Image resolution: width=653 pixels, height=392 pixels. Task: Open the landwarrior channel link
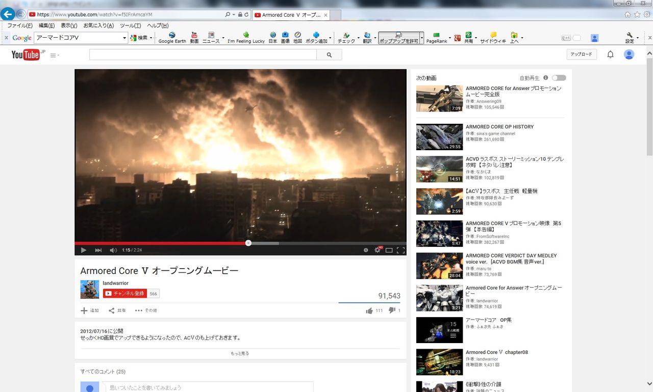click(115, 283)
